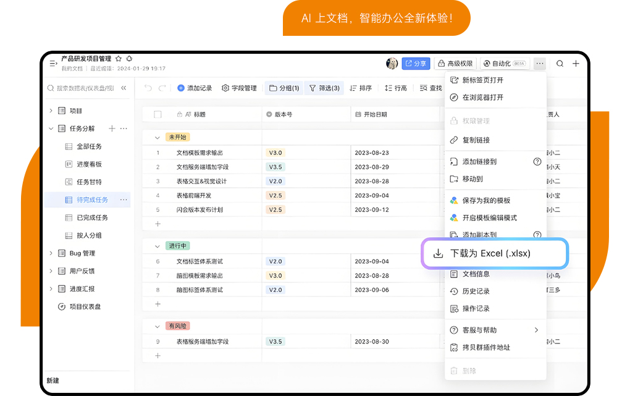Click the plus icon in top-right corner

(x=576, y=64)
